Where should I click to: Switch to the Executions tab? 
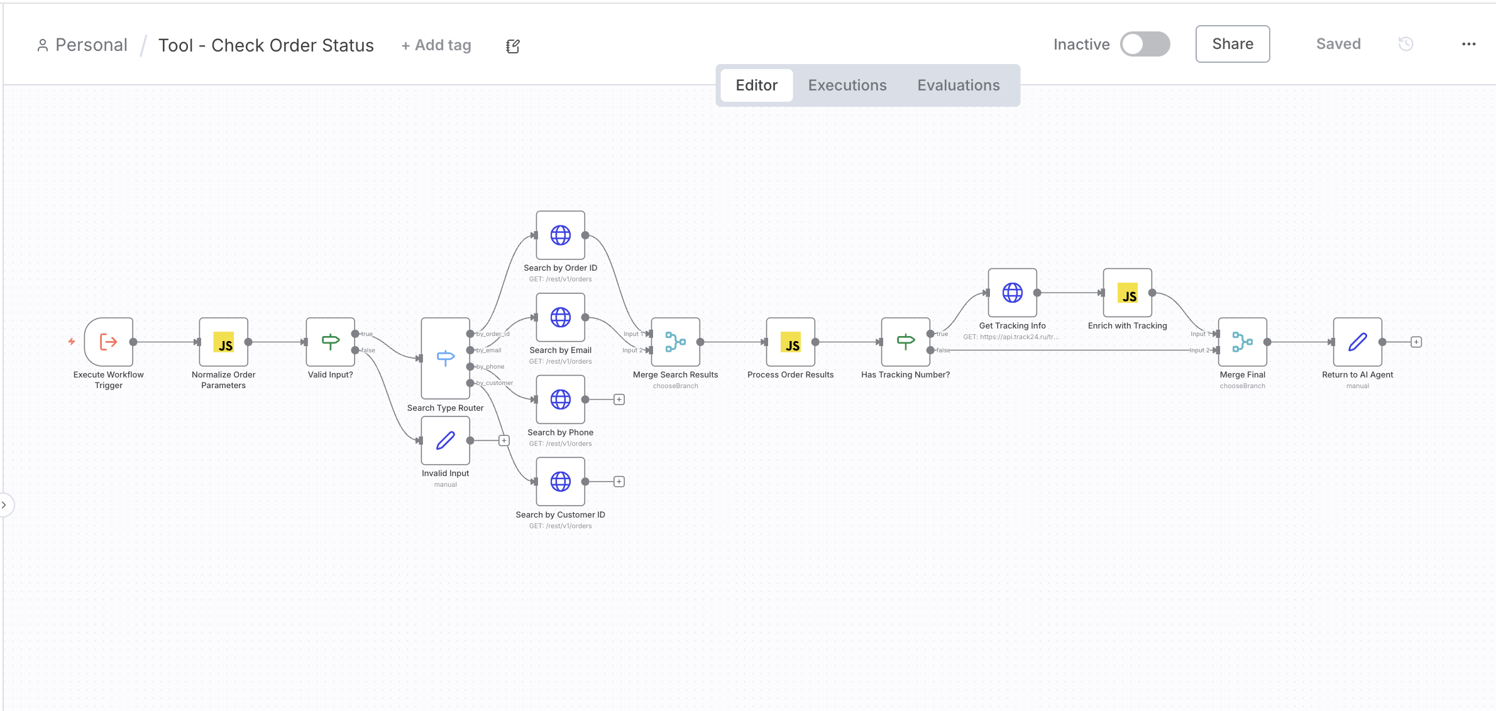click(847, 85)
